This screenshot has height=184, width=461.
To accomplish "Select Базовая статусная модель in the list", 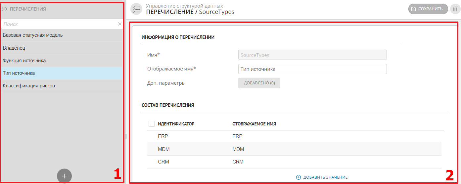I will [33, 35].
